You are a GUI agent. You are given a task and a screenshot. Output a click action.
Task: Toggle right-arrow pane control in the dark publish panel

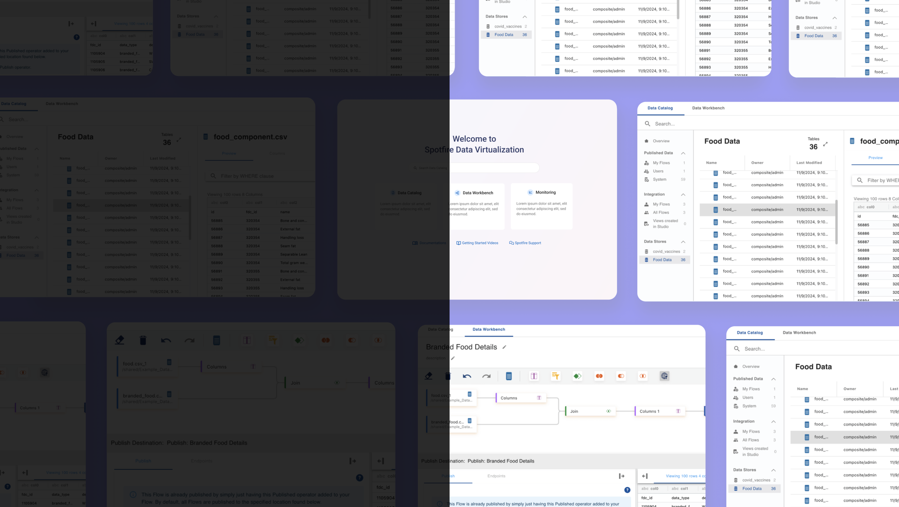coord(352,461)
